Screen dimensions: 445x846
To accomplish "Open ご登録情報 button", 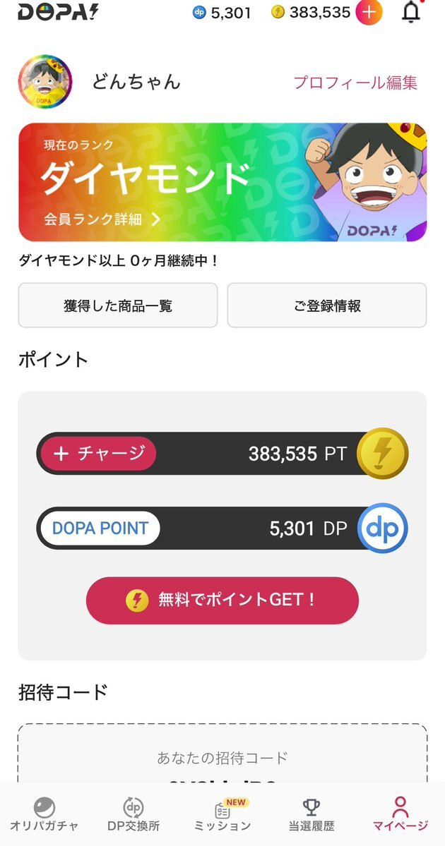I will click(327, 306).
